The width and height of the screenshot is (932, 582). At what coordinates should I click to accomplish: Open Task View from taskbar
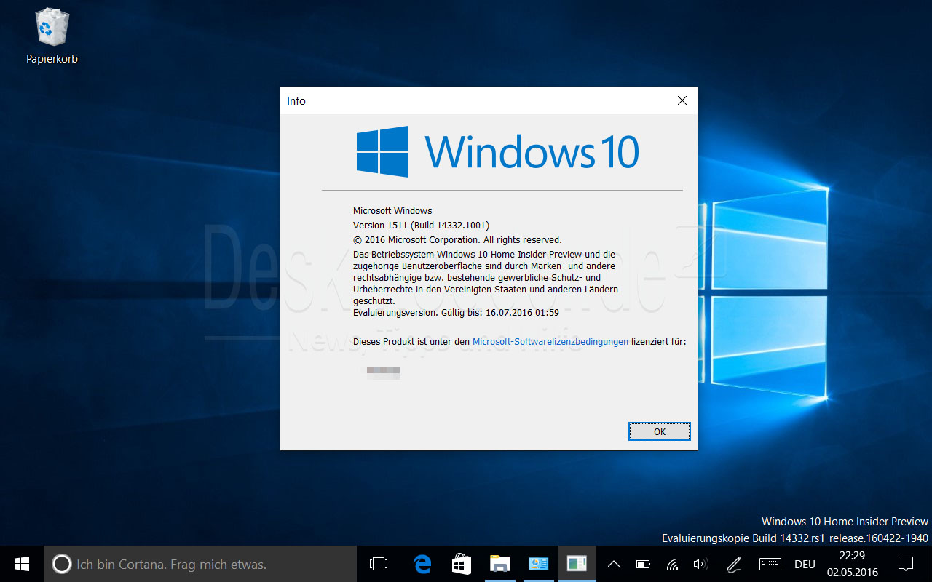(378, 564)
